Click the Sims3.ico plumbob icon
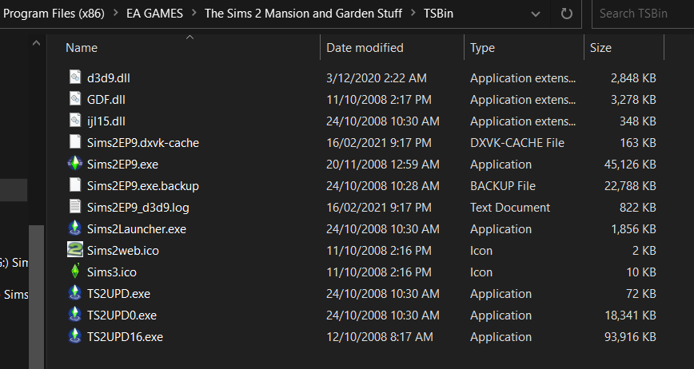This screenshot has width=694, height=369. pos(75,272)
